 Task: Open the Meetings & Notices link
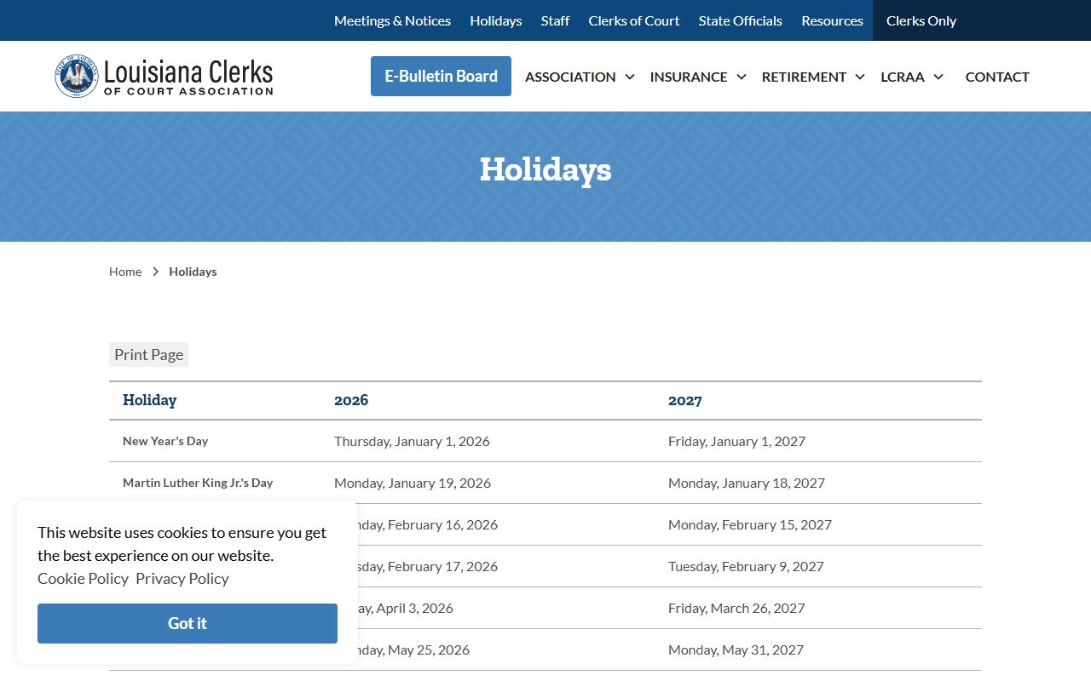pyautogui.click(x=392, y=20)
